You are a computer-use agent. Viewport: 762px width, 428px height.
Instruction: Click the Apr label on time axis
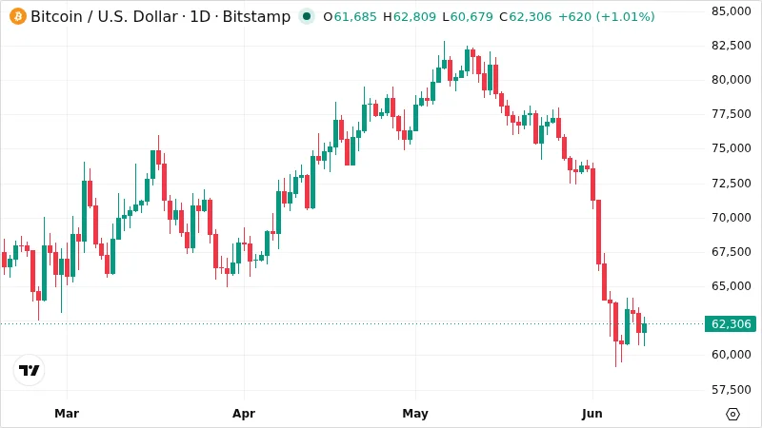point(244,414)
